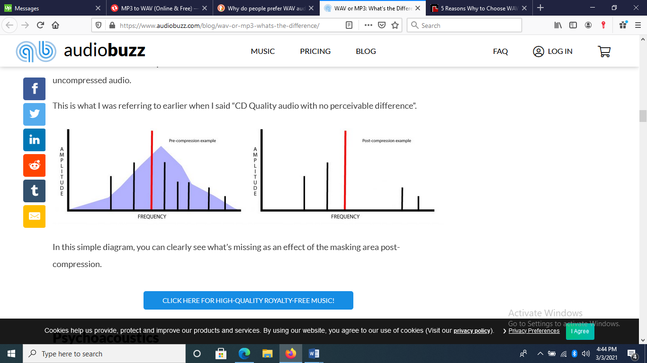Open Privacy Preferences link
The height and width of the screenshot is (363, 647).
click(x=534, y=331)
